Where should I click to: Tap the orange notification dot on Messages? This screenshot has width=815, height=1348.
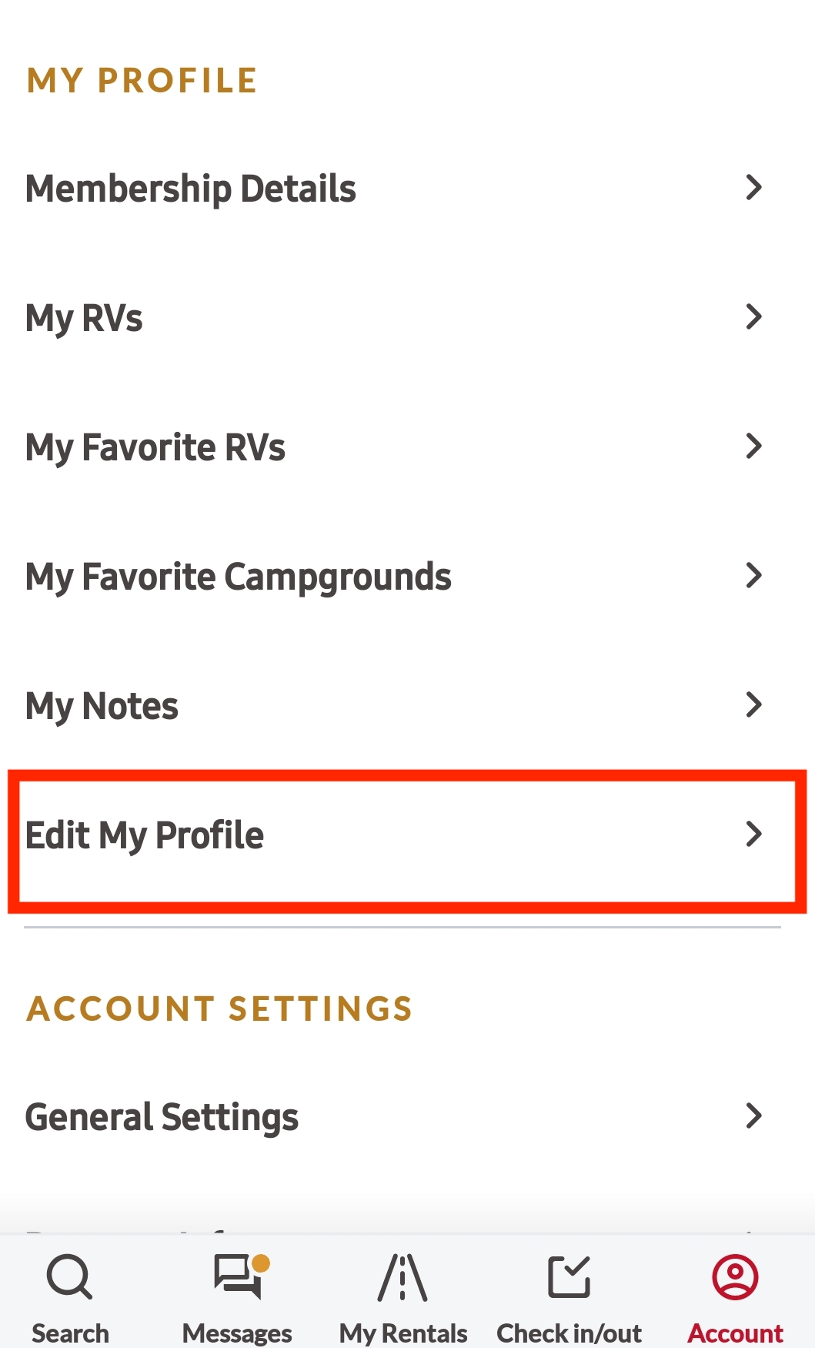click(261, 1263)
